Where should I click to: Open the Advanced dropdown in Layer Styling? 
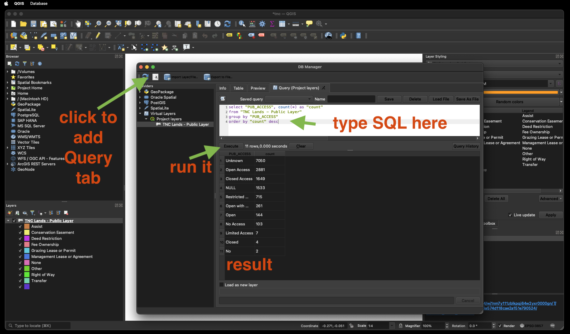(x=551, y=199)
